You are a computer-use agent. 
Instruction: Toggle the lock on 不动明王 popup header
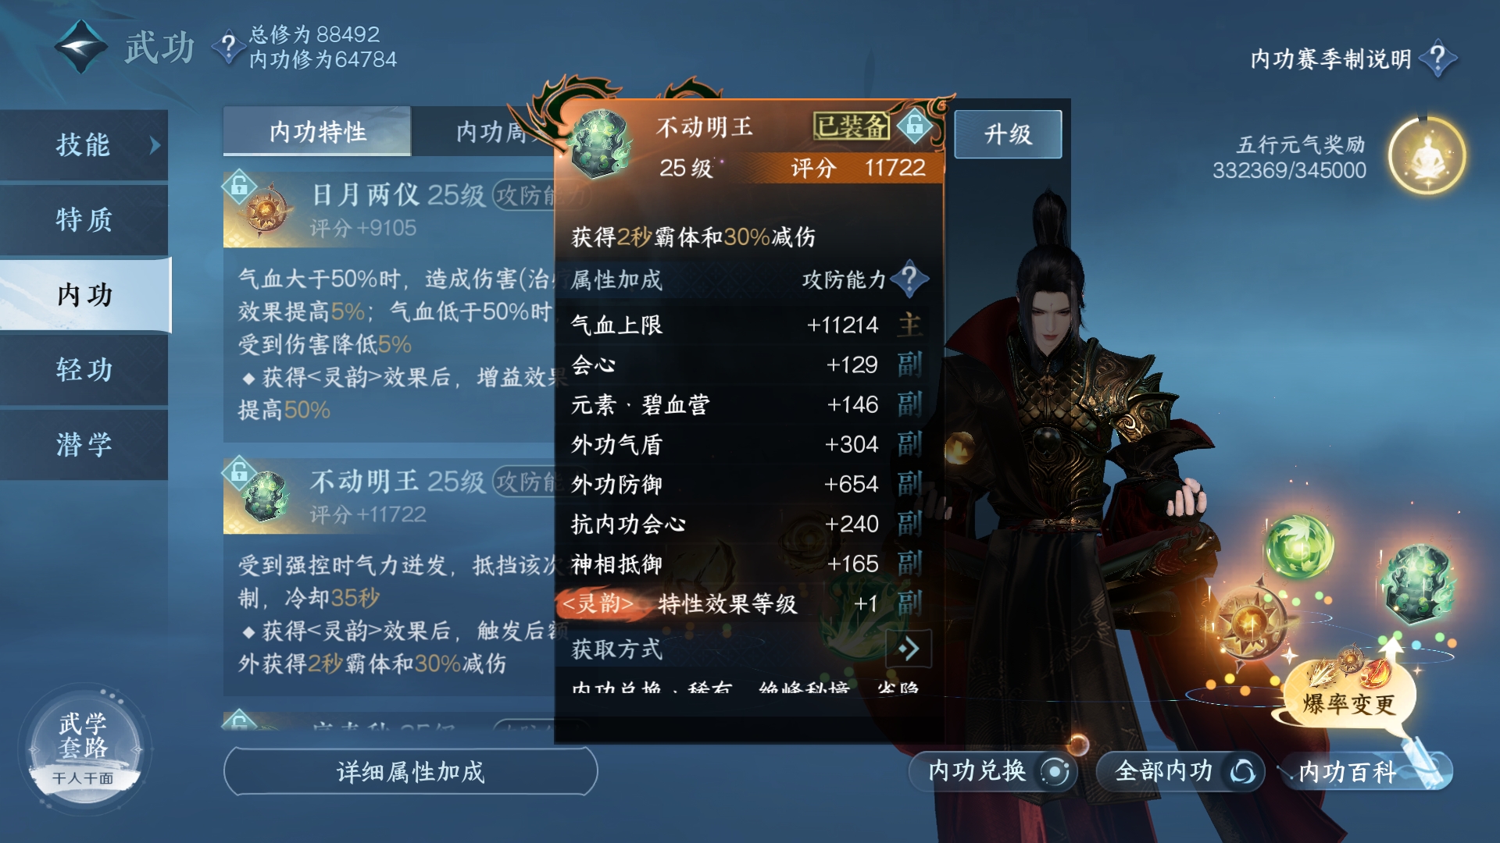click(x=915, y=126)
